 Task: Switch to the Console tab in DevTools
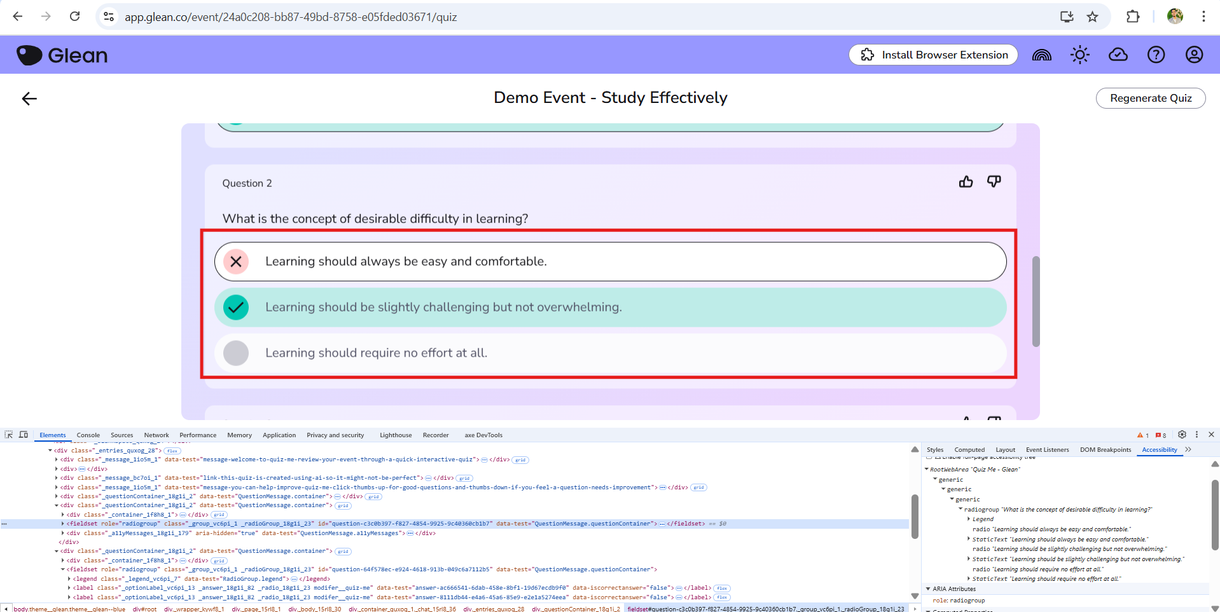(88, 435)
